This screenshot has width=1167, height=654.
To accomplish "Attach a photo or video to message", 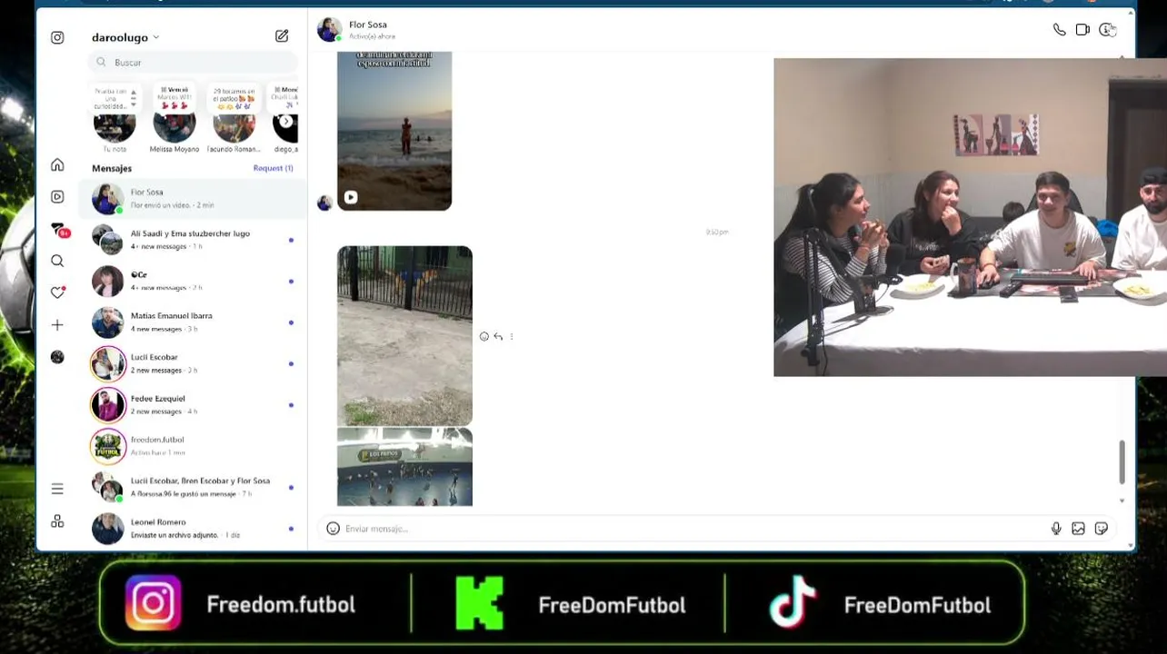I will pos(1078,529).
